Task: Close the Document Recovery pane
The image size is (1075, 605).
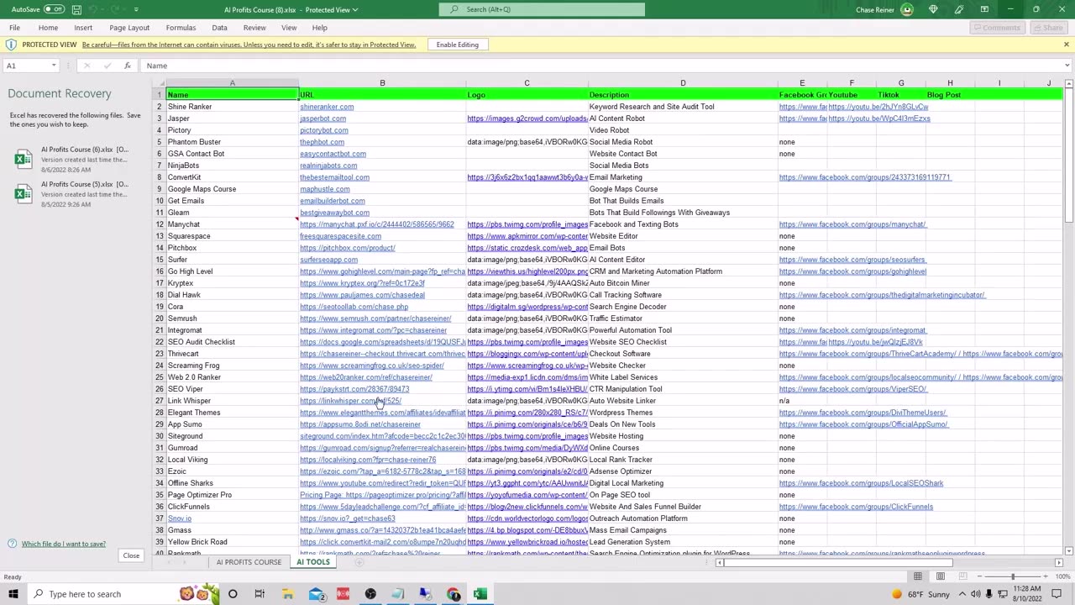Action: pyautogui.click(x=131, y=555)
